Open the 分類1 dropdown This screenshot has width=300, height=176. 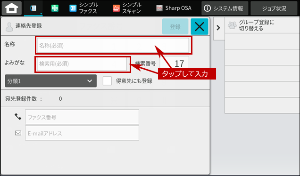[50, 81]
